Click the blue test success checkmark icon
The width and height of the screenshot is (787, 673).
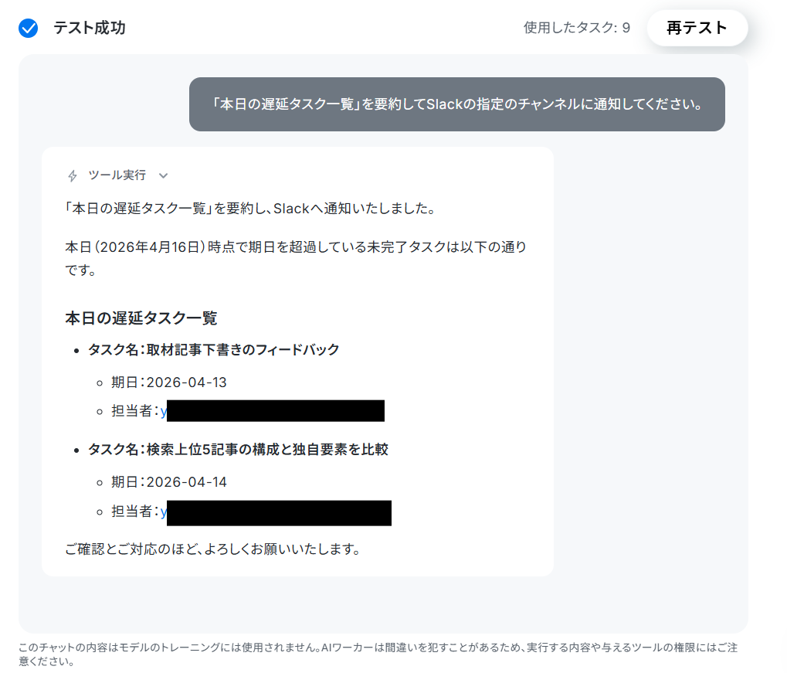28,28
